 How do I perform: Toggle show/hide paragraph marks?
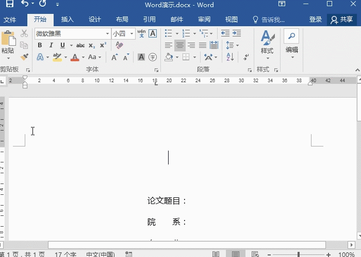[246, 57]
